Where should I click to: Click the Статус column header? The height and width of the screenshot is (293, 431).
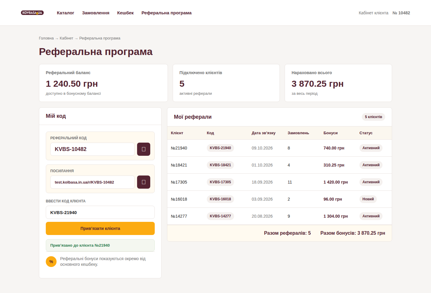click(366, 133)
